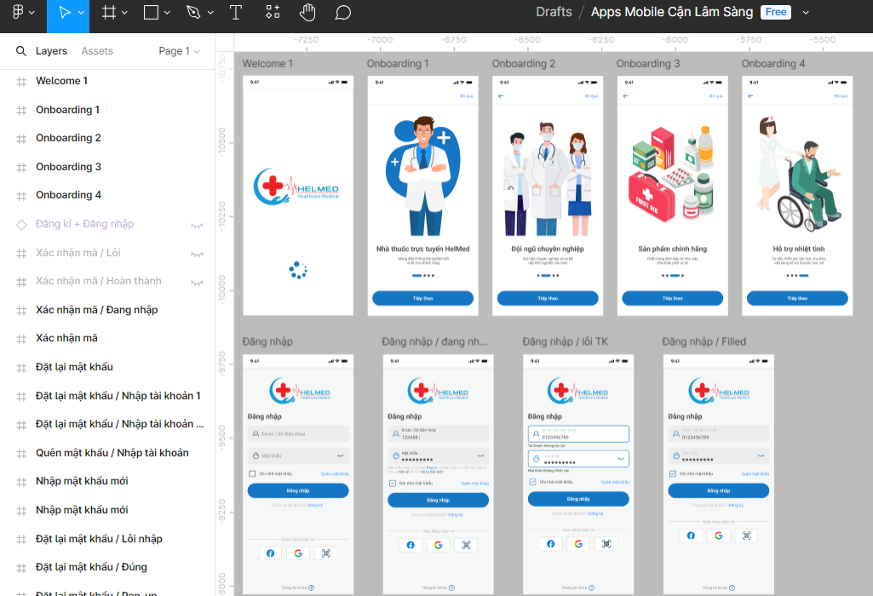This screenshot has width=873, height=596.
Task: Select the Move tool
Action: tap(64, 13)
